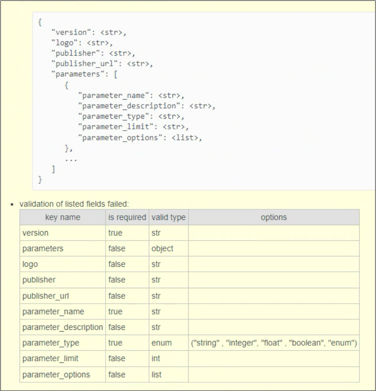The image size is (376, 391).
Task: Click the "key name" column header
Action: [x=63, y=217]
